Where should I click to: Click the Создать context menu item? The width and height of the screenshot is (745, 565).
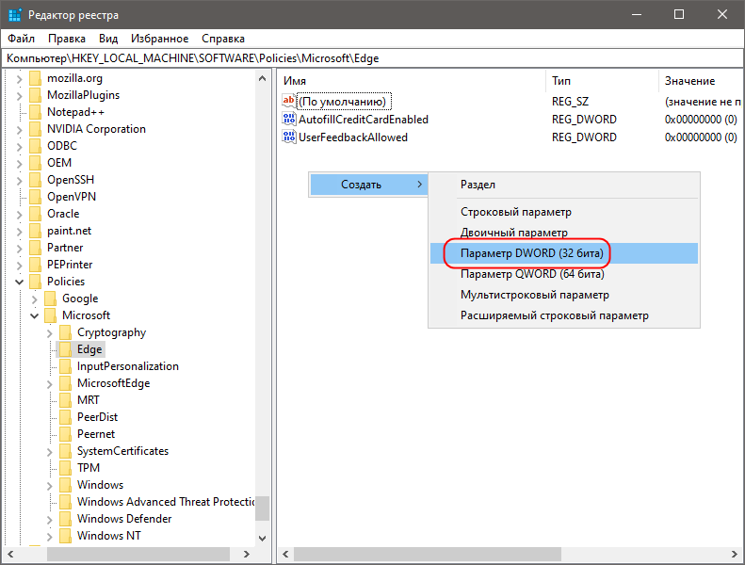pos(362,185)
